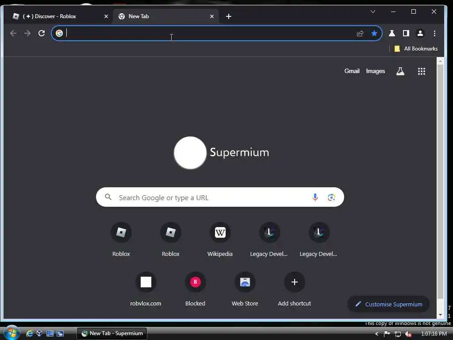Open the three-dot browser menu
This screenshot has height=340, width=453.
[x=434, y=33]
